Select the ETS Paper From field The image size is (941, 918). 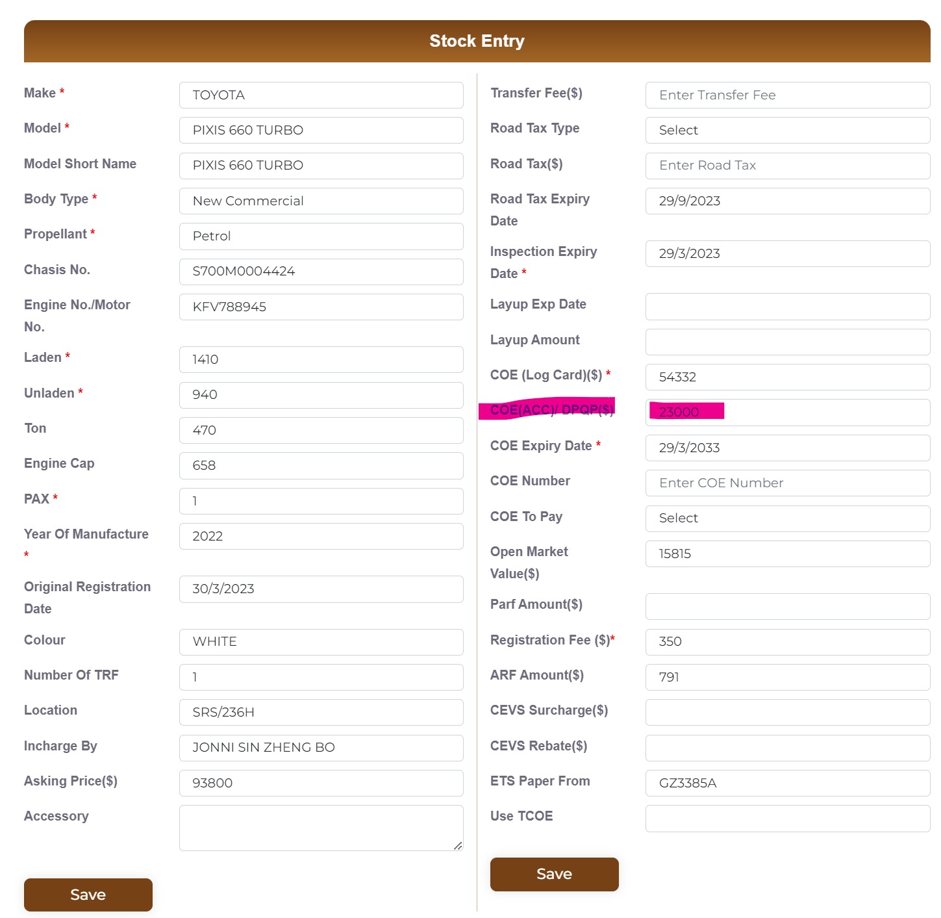[787, 783]
